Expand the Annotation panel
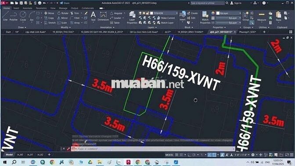 [x=107, y=28]
